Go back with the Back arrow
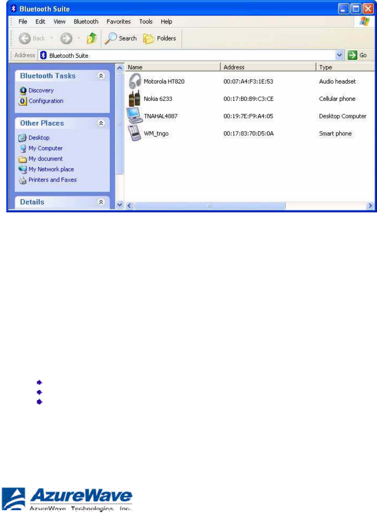Viewport: 377px width, 514px height. pos(25,38)
